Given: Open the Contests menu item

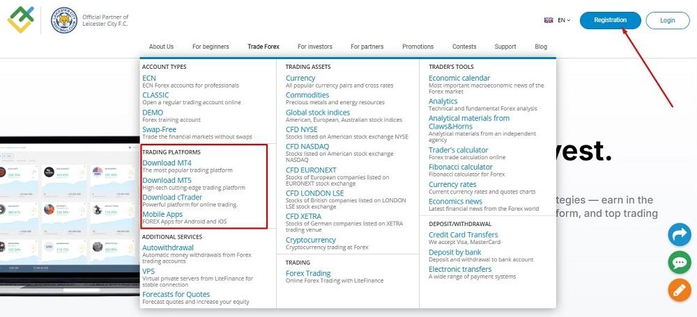Looking at the screenshot, I should pos(464,47).
